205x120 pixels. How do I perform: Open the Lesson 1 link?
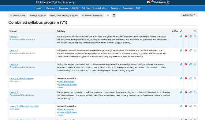click(x=13, y=37)
